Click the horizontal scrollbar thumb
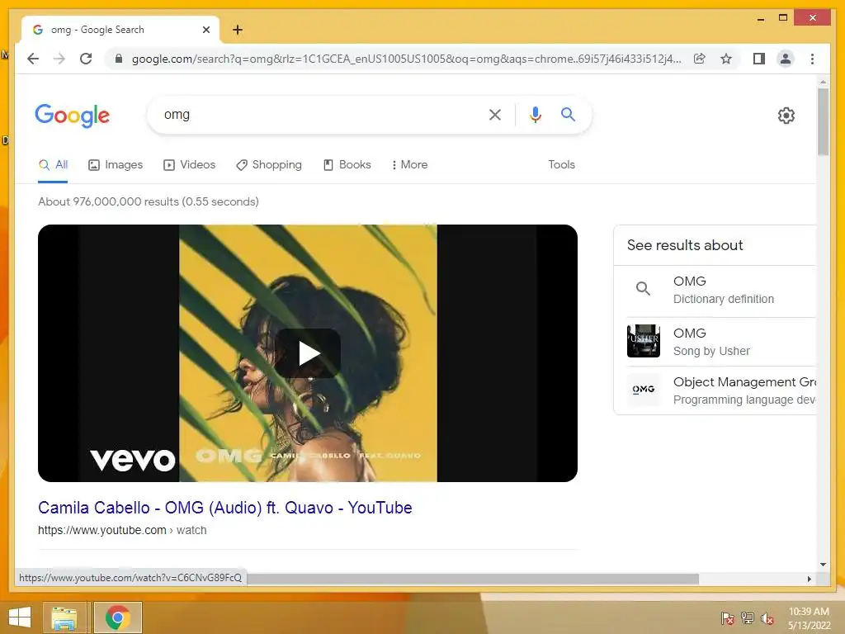Image resolution: width=845 pixels, height=634 pixels. coord(473,579)
